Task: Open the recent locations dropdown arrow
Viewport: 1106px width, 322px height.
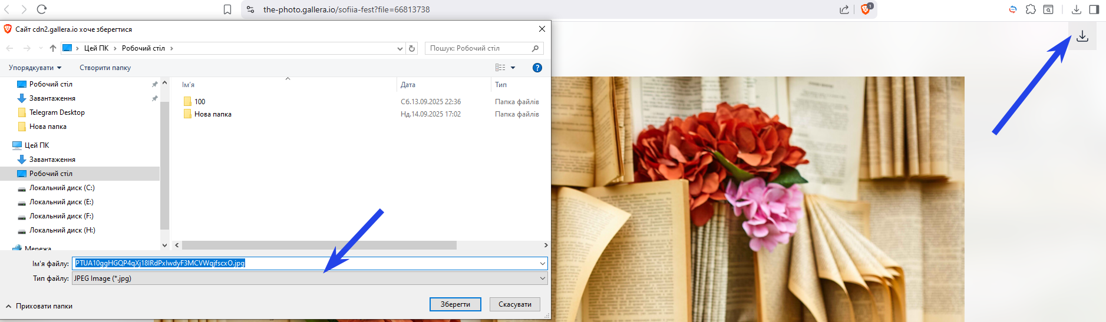Action: (x=40, y=48)
